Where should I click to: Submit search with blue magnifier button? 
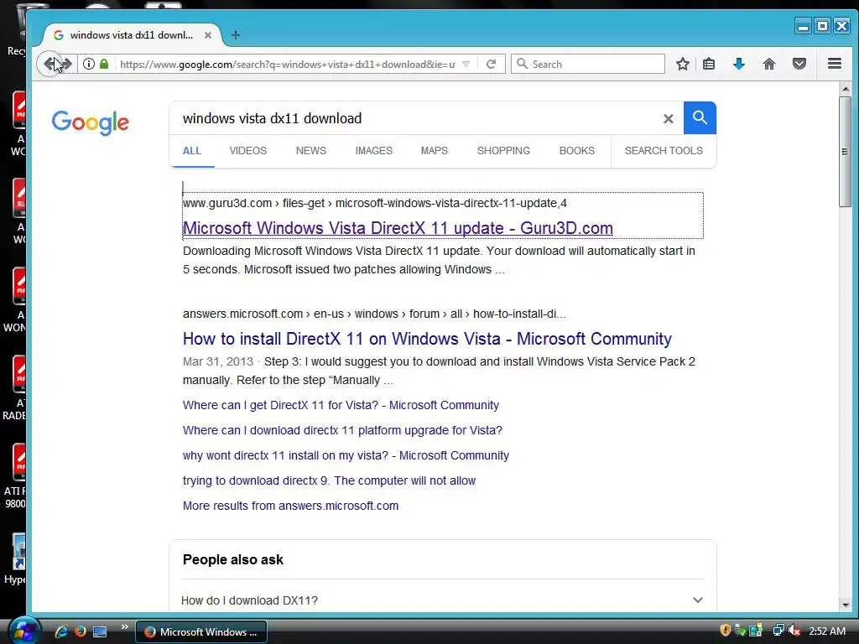(700, 117)
